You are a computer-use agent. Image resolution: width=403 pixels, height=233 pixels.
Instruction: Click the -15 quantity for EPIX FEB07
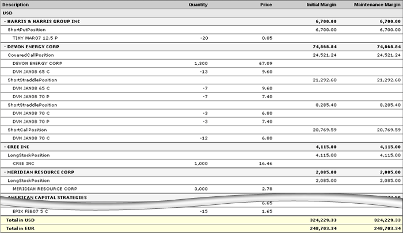pos(204,211)
